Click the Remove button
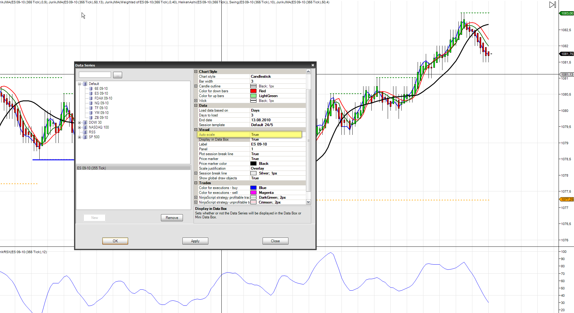This screenshot has height=313, width=574. pos(172,218)
